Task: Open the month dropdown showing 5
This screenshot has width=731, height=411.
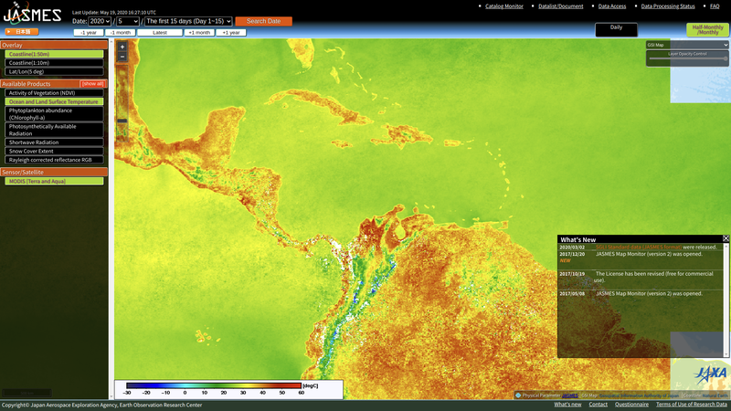Action: click(x=128, y=21)
